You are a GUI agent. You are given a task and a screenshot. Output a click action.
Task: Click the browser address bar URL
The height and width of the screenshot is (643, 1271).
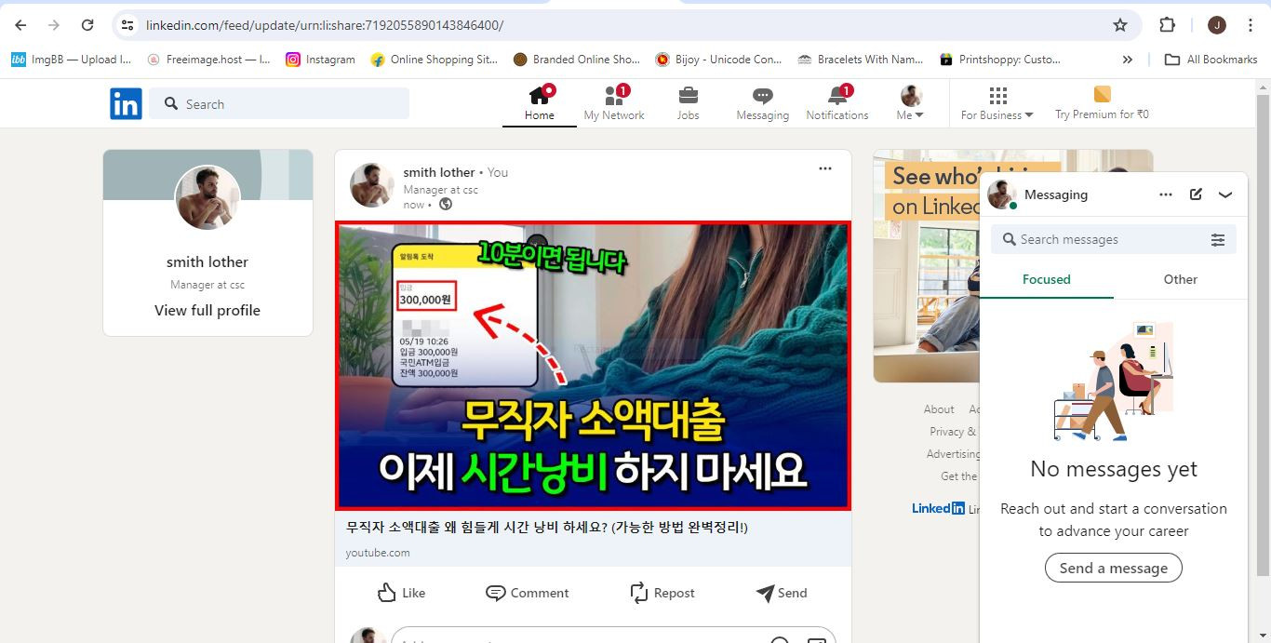(x=325, y=25)
